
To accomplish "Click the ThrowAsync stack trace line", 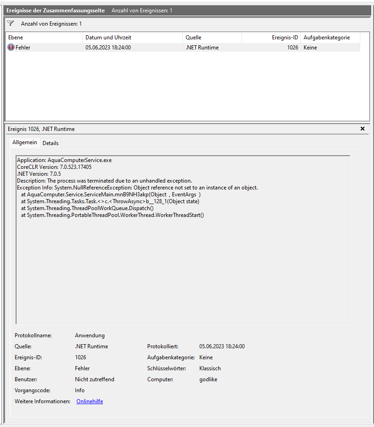I will coord(110,201).
